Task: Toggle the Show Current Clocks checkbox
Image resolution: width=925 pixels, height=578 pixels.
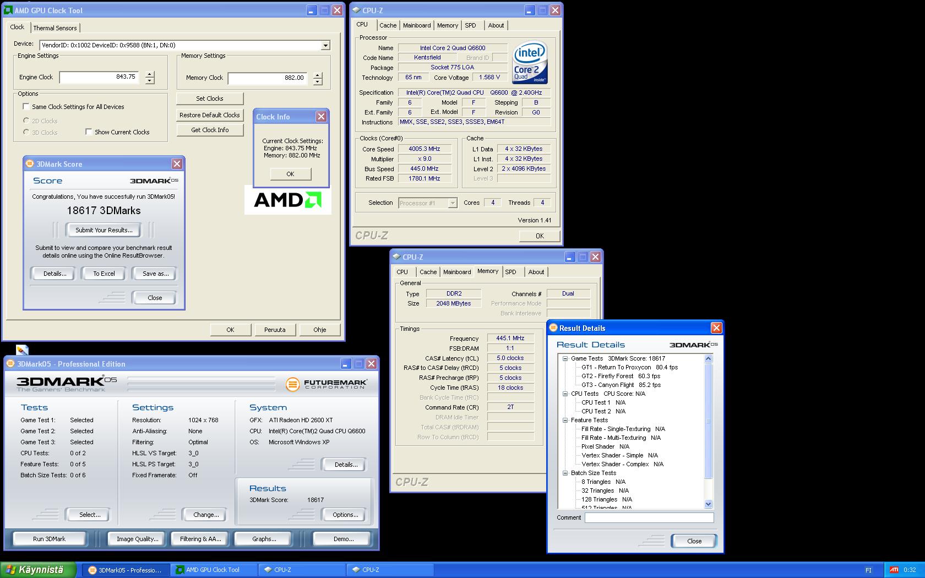Action: click(x=89, y=132)
